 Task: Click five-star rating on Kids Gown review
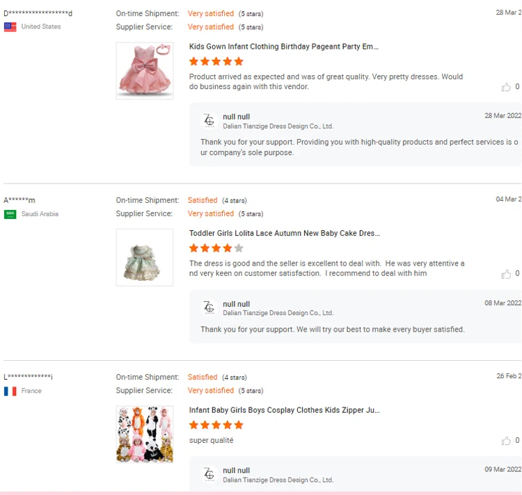tap(216, 62)
